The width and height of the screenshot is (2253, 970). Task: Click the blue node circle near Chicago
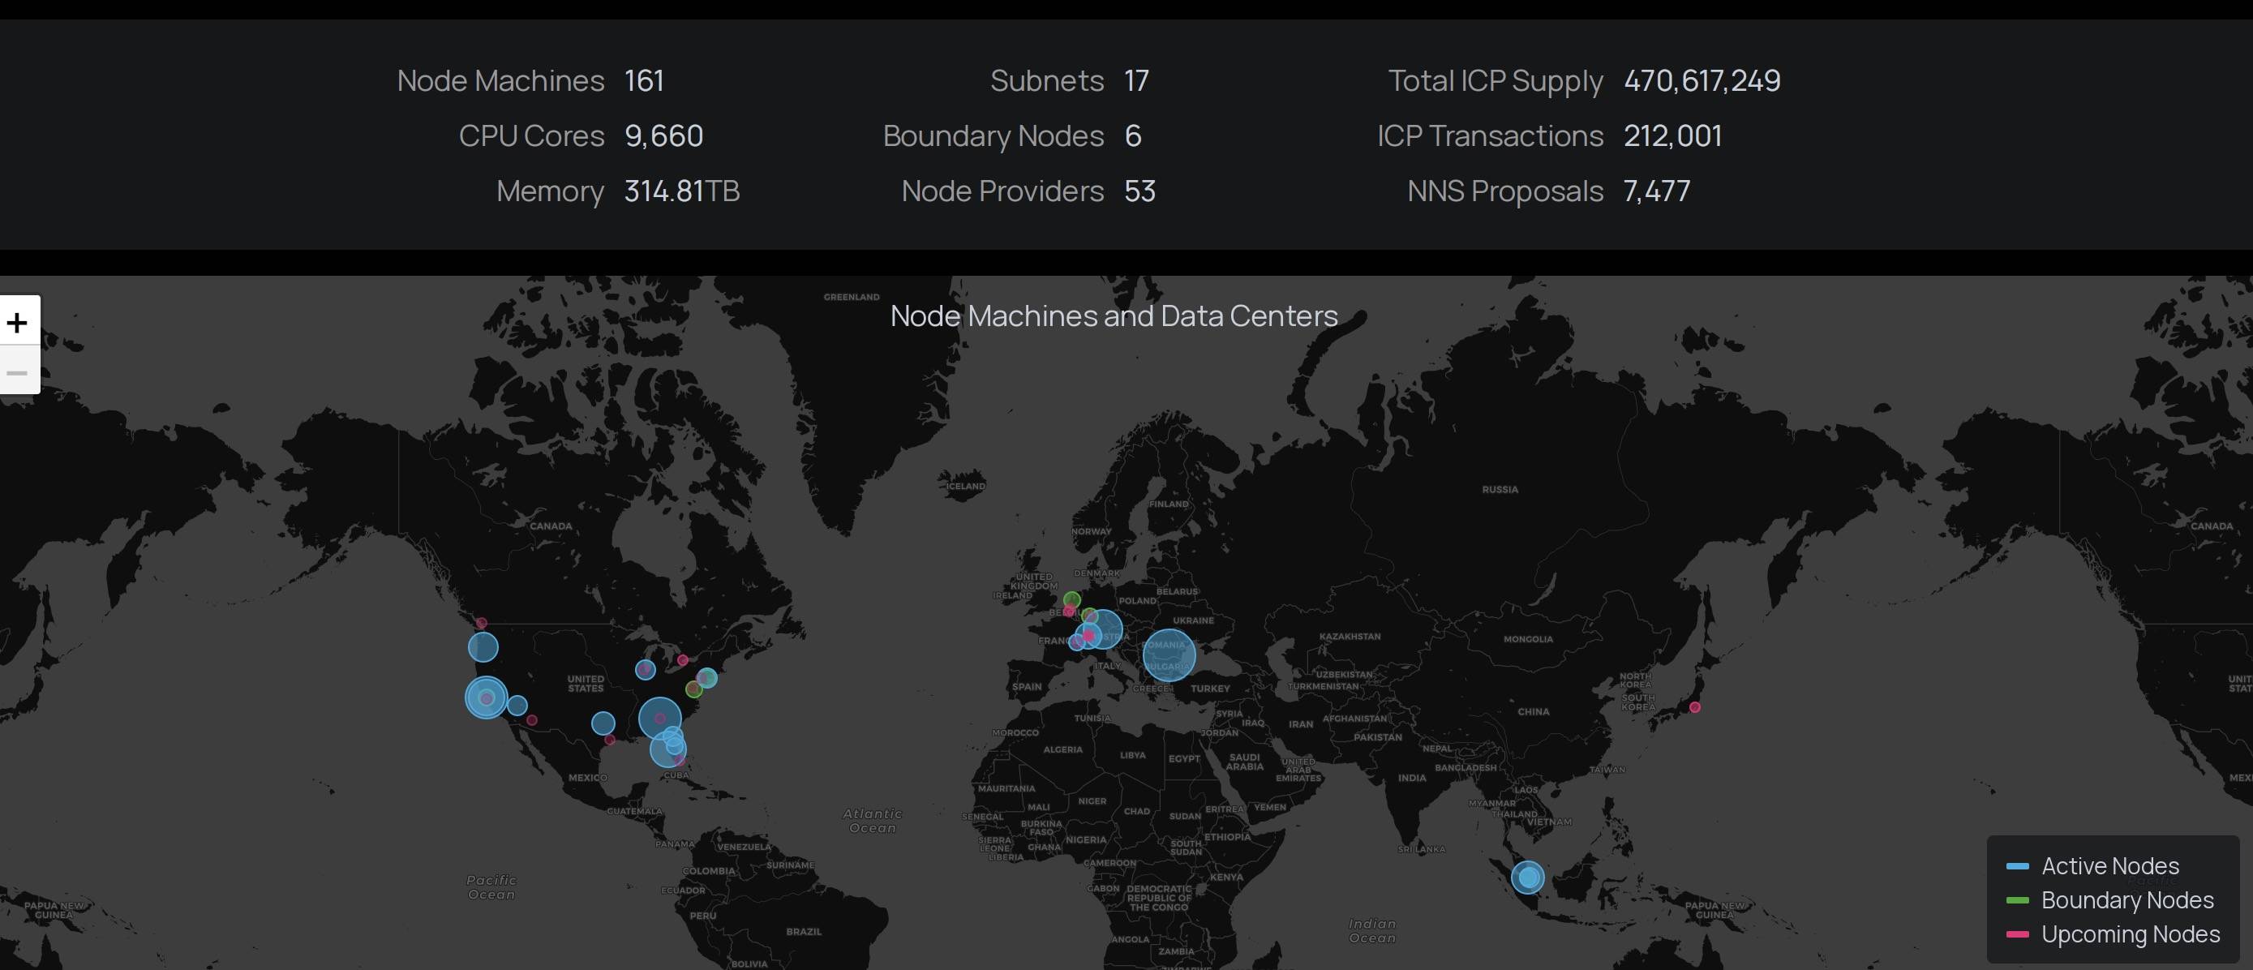pyautogui.click(x=646, y=670)
